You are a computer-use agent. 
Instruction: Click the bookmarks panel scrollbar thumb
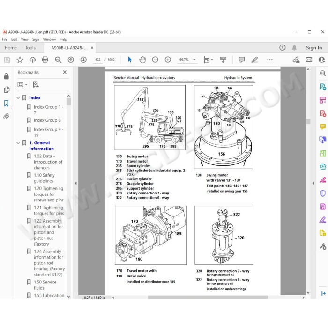click(68, 102)
